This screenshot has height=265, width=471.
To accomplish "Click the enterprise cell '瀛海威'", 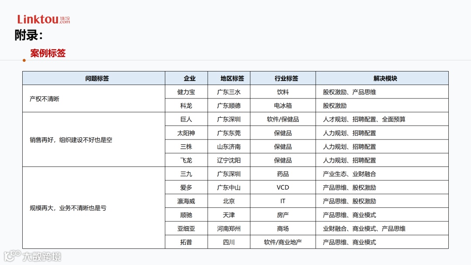I will pos(186,201).
